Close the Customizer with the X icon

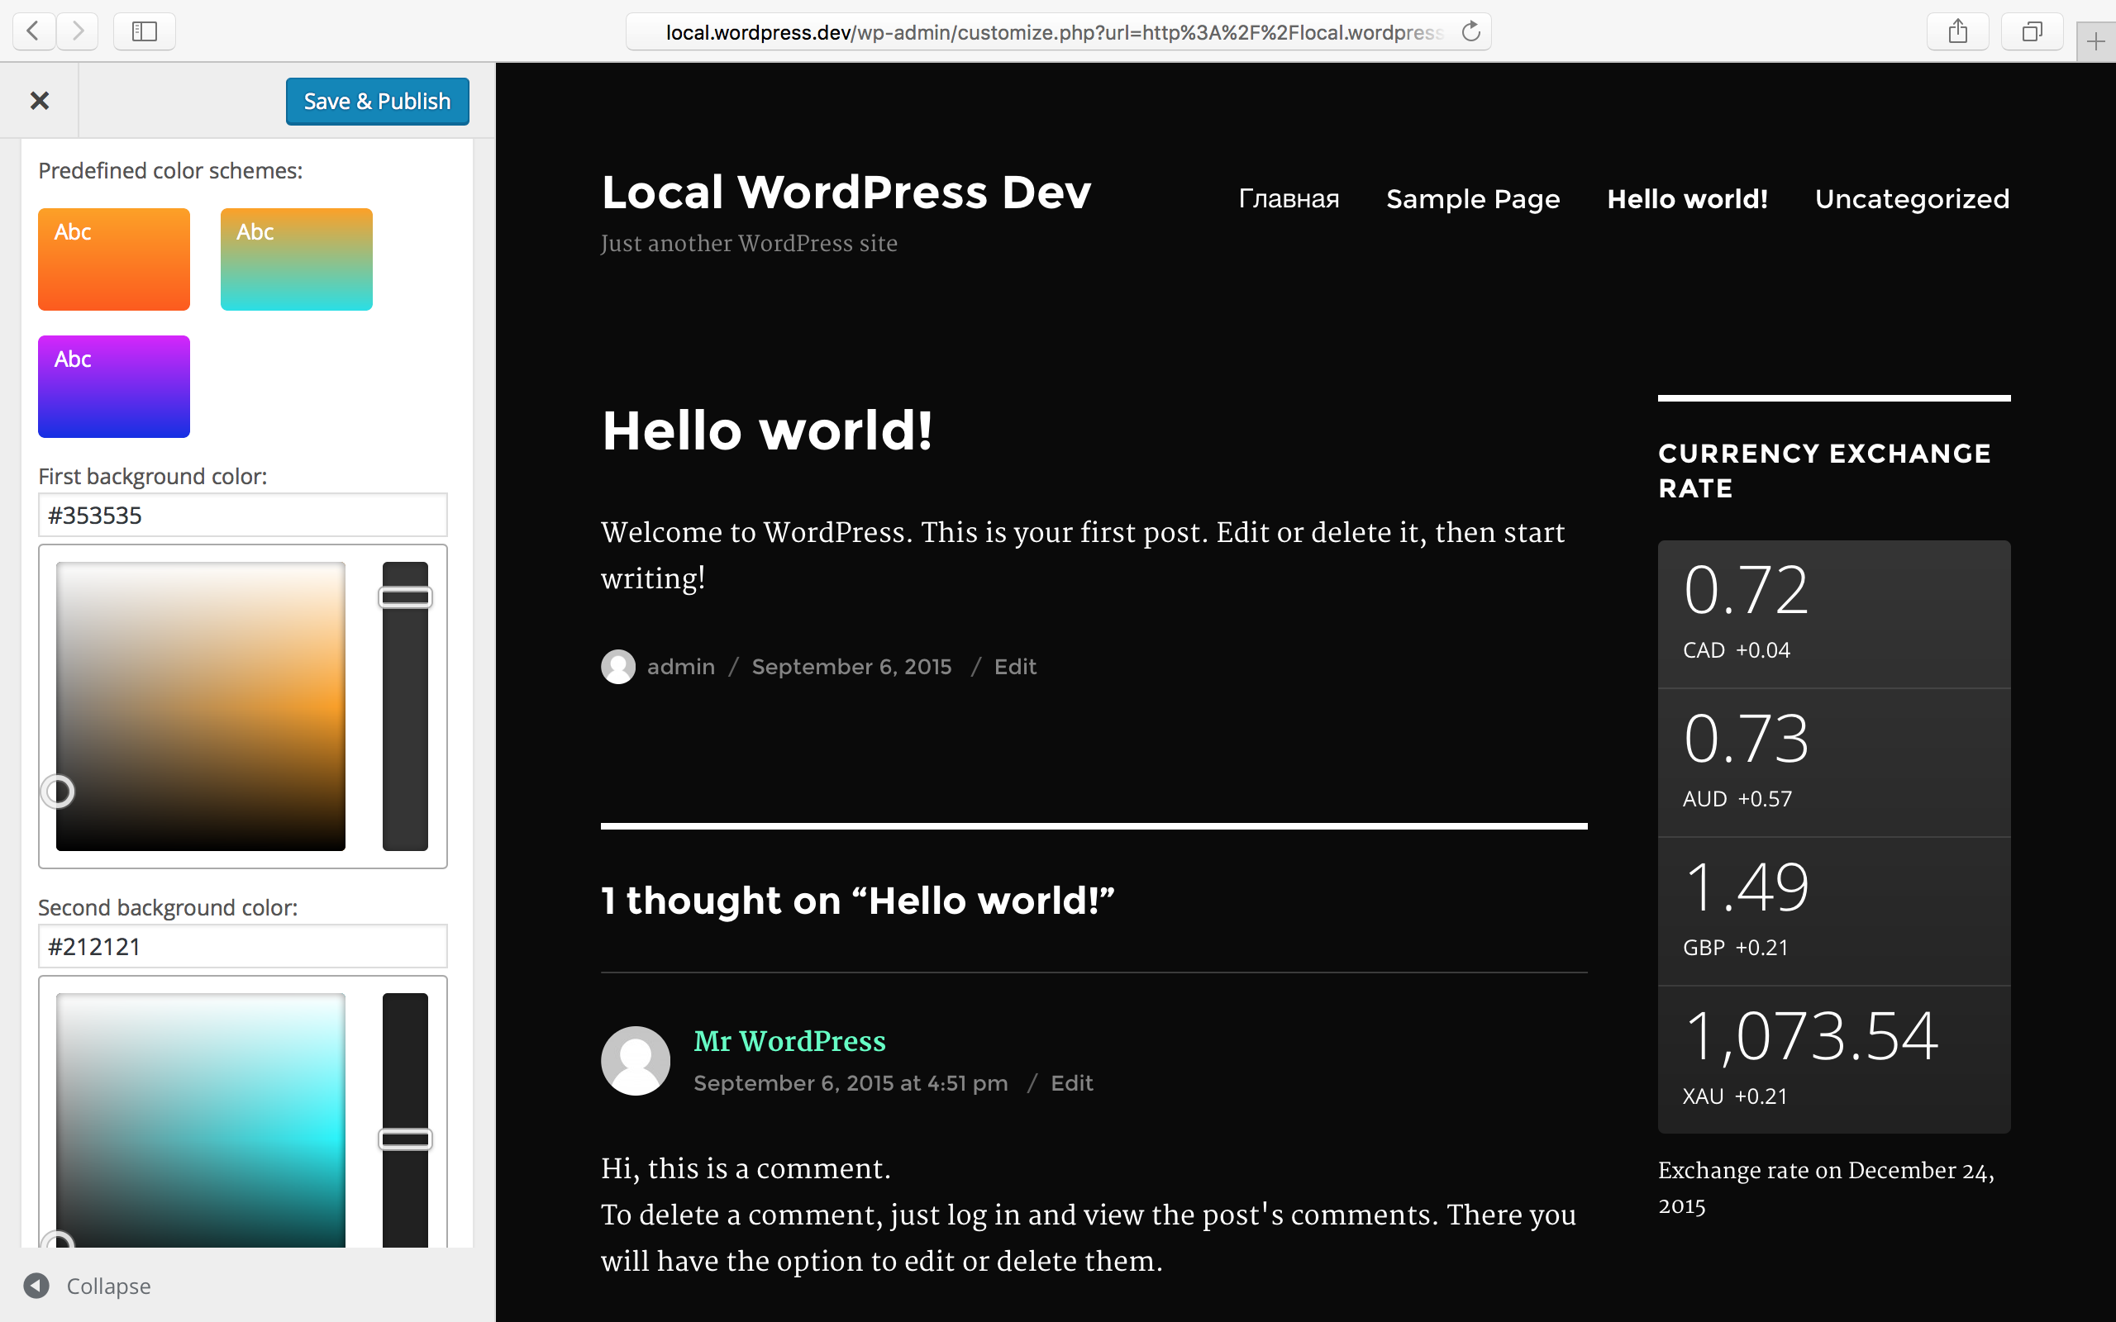[x=40, y=101]
